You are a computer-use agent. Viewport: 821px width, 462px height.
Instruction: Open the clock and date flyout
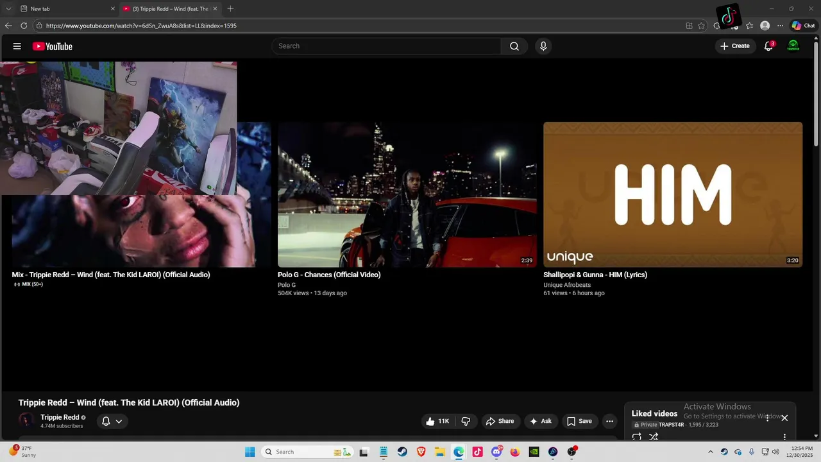800,452
